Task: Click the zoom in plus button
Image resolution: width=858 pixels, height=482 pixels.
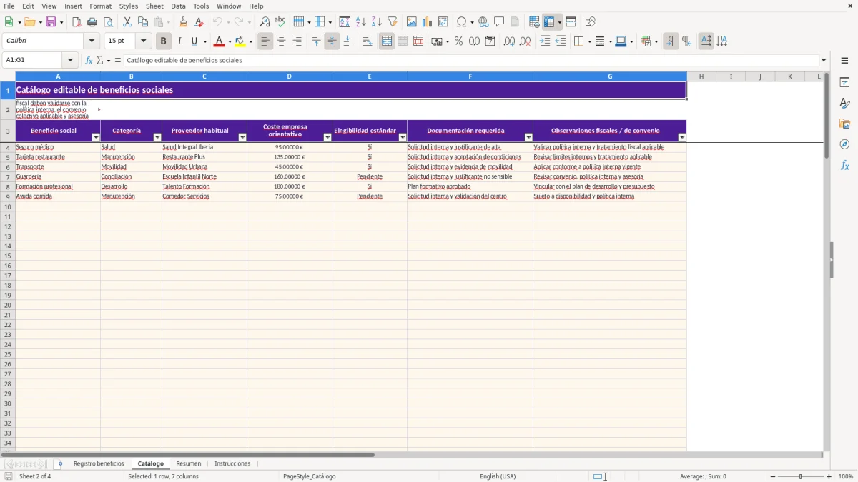Action: pos(829,476)
